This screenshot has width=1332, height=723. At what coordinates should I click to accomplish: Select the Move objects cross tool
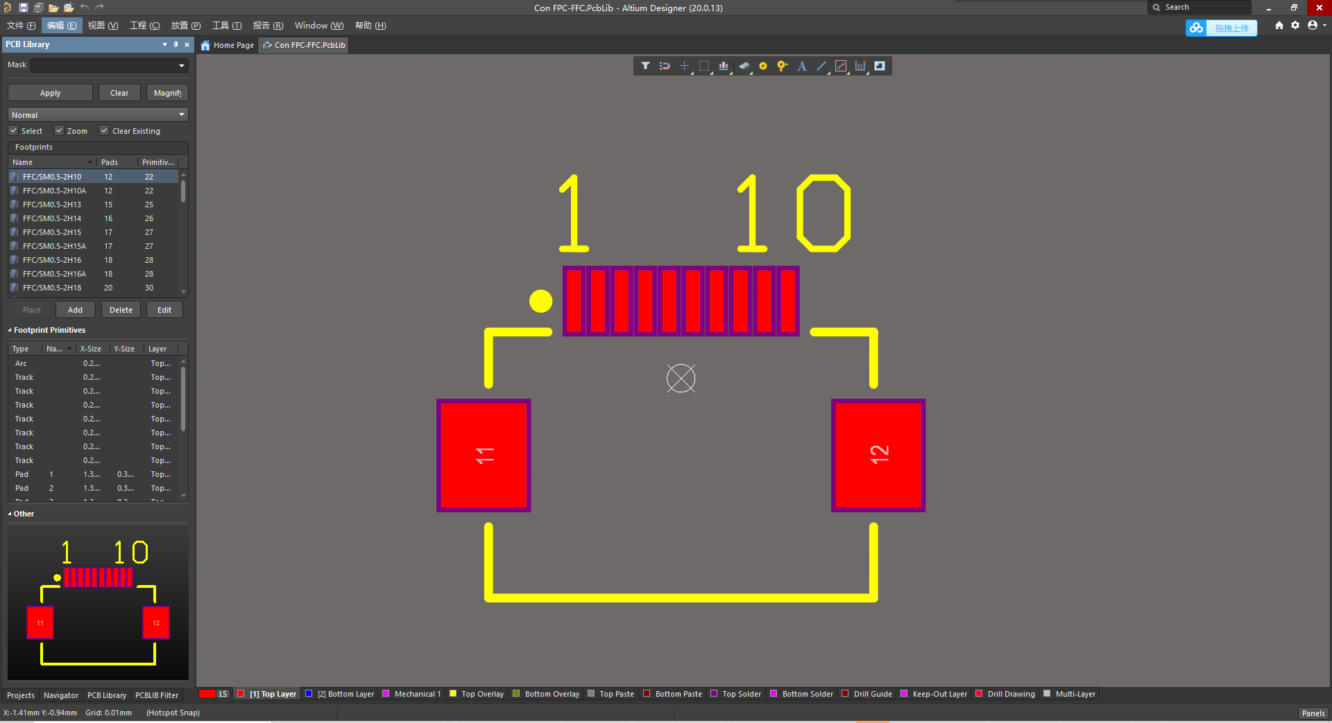[684, 66]
